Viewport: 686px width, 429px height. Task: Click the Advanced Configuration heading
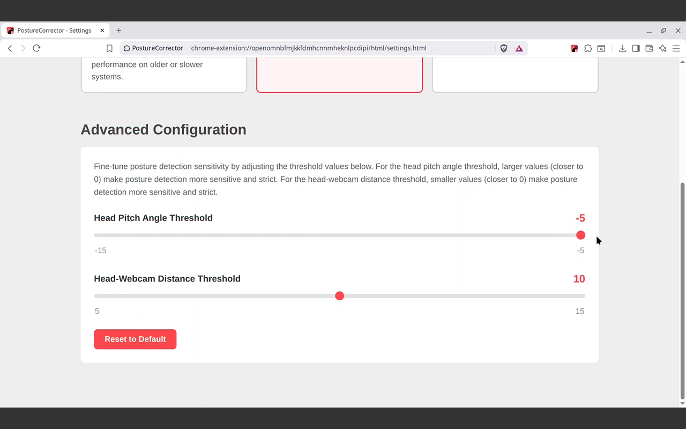click(x=163, y=130)
